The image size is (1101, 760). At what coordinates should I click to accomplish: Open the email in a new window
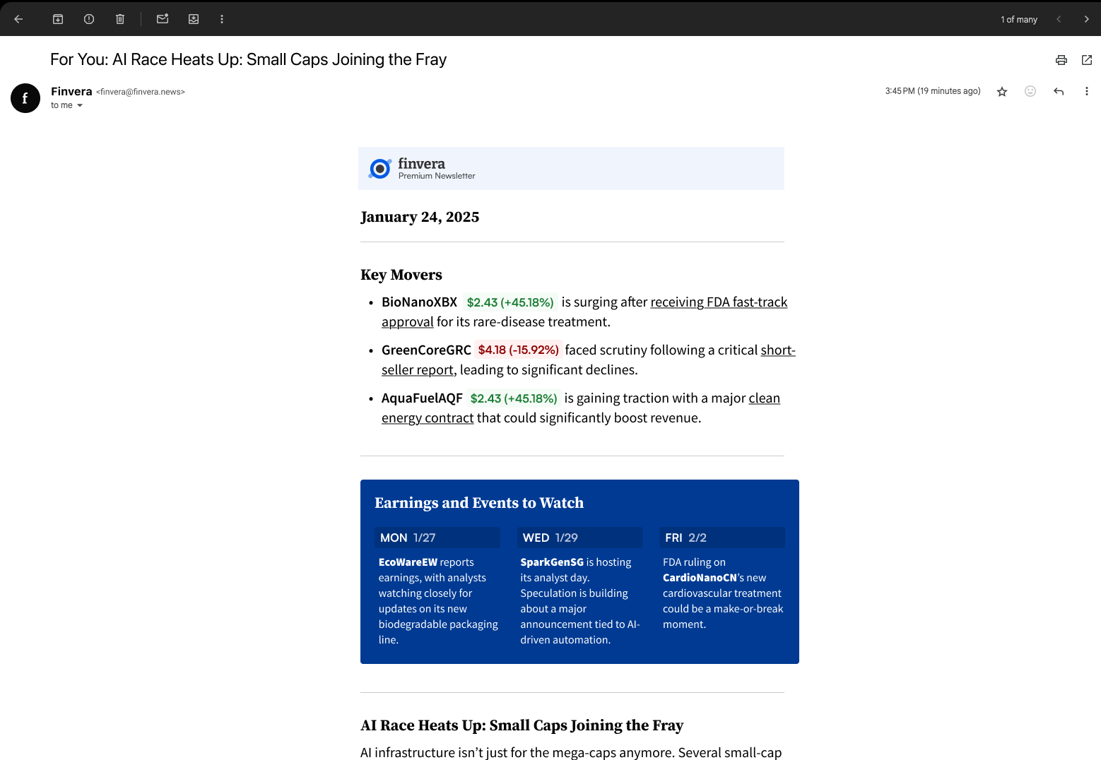point(1086,60)
